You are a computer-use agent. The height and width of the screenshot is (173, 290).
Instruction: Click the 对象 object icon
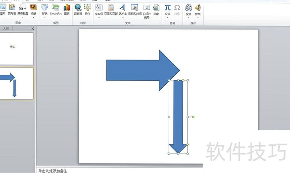(x=156, y=10)
